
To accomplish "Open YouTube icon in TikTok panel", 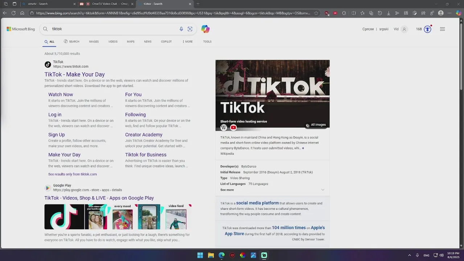I will point(233,128).
